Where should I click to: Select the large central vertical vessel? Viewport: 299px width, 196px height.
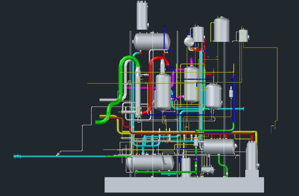(163, 91)
